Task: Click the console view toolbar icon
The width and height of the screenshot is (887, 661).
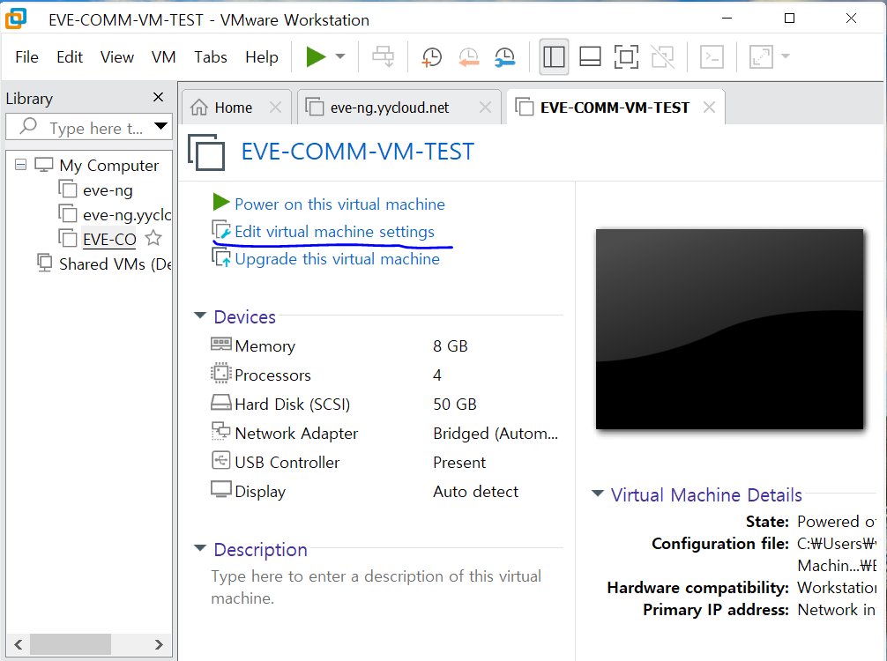Action: [x=712, y=56]
